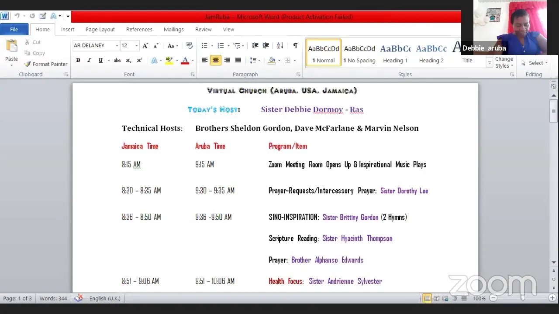Toggle Show/Hide paragraph marks
Screen dimensions: 559x314
pyautogui.click(x=295, y=45)
